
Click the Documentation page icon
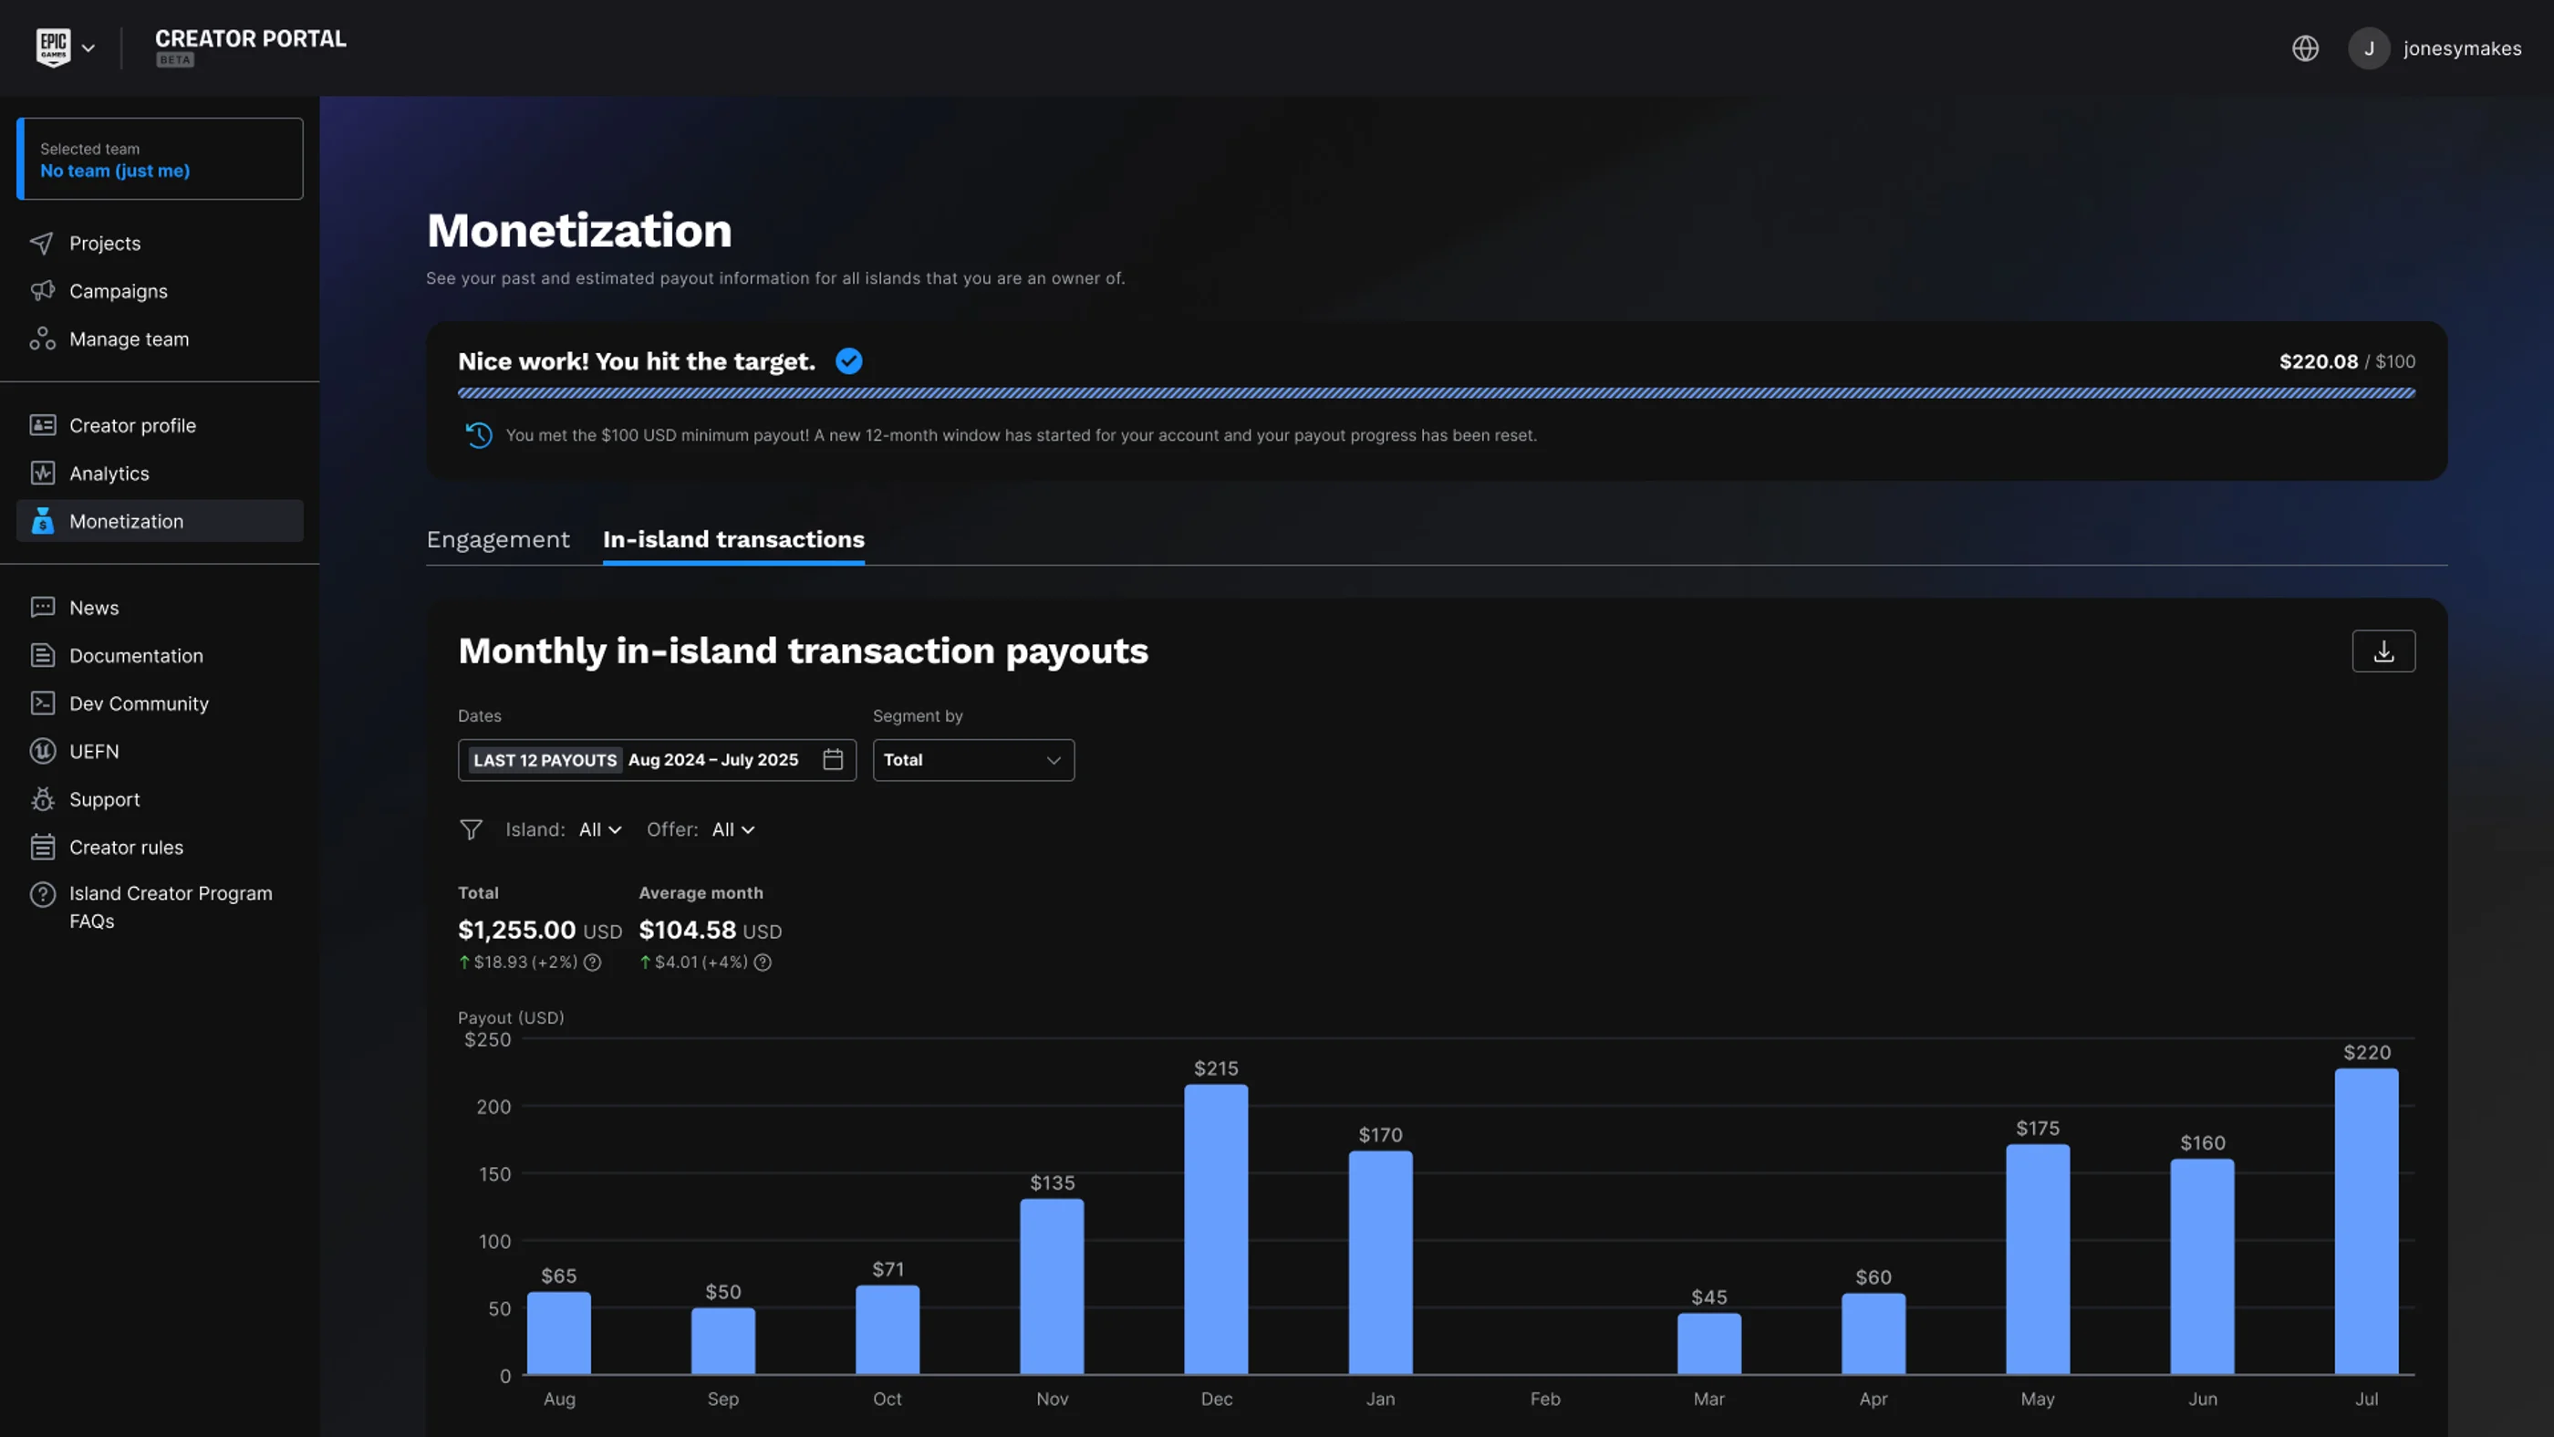42,655
